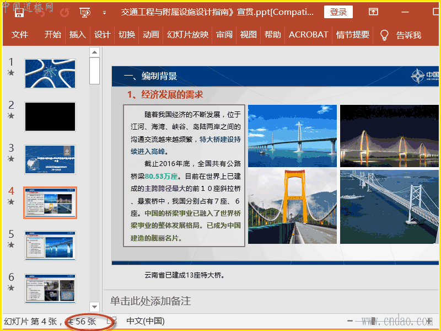Click the zoom out minus button
The height and width of the screenshot is (331, 441).
point(350,321)
